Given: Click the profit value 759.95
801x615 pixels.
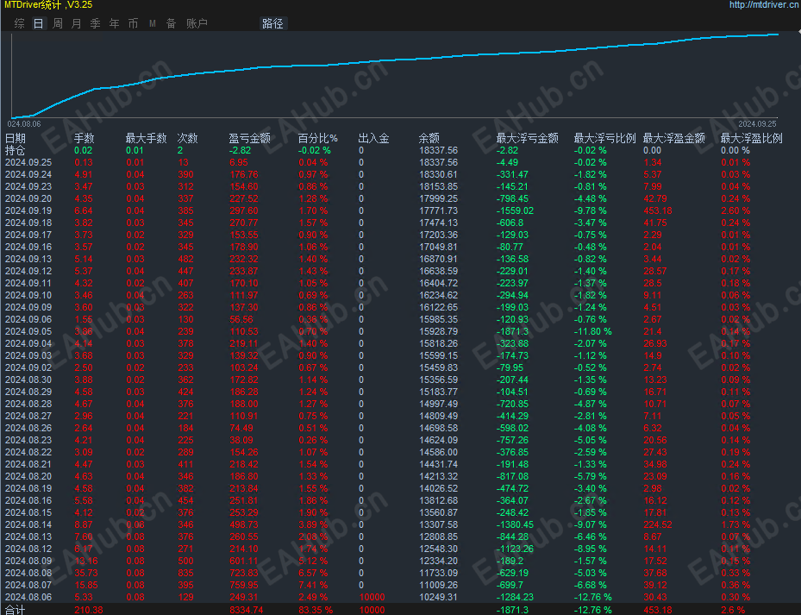Looking at the screenshot, I should pyautogui.click(x=244, y=585).
